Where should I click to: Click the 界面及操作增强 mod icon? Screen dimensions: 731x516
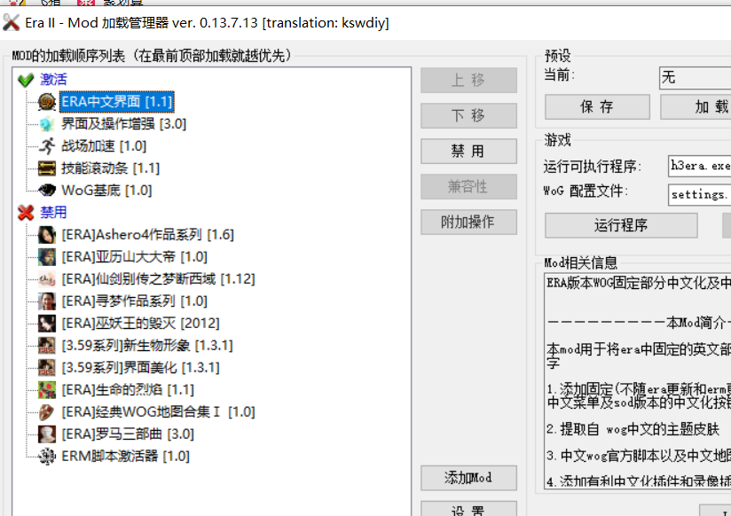click(47, 124)
